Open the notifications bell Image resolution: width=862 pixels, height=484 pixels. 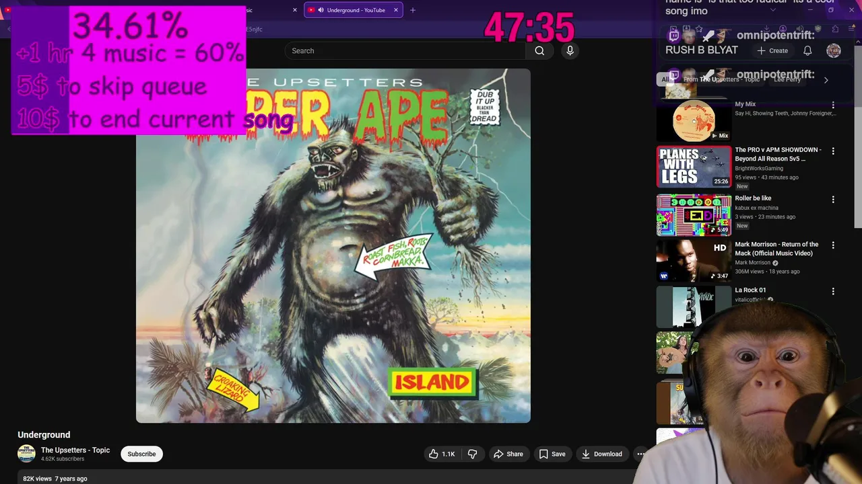coord(807,50)
